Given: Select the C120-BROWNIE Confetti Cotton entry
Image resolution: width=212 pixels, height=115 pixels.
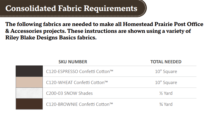Looking at the screenshot, I should coord(79,104).
